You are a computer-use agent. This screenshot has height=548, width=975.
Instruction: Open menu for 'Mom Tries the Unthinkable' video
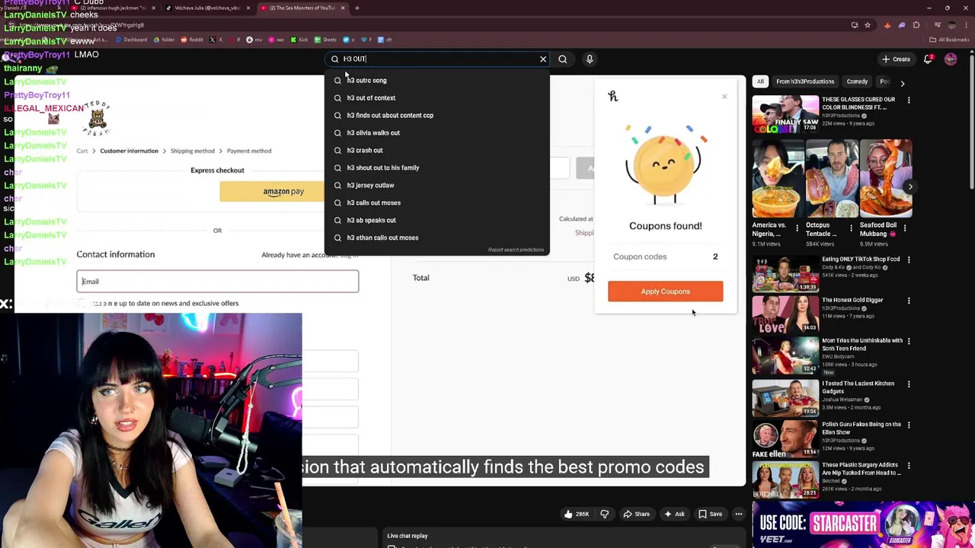point(909,341)
